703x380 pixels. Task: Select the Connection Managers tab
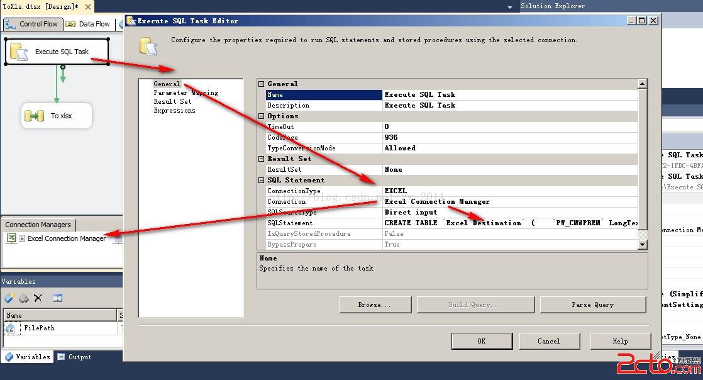pos(38,225)
